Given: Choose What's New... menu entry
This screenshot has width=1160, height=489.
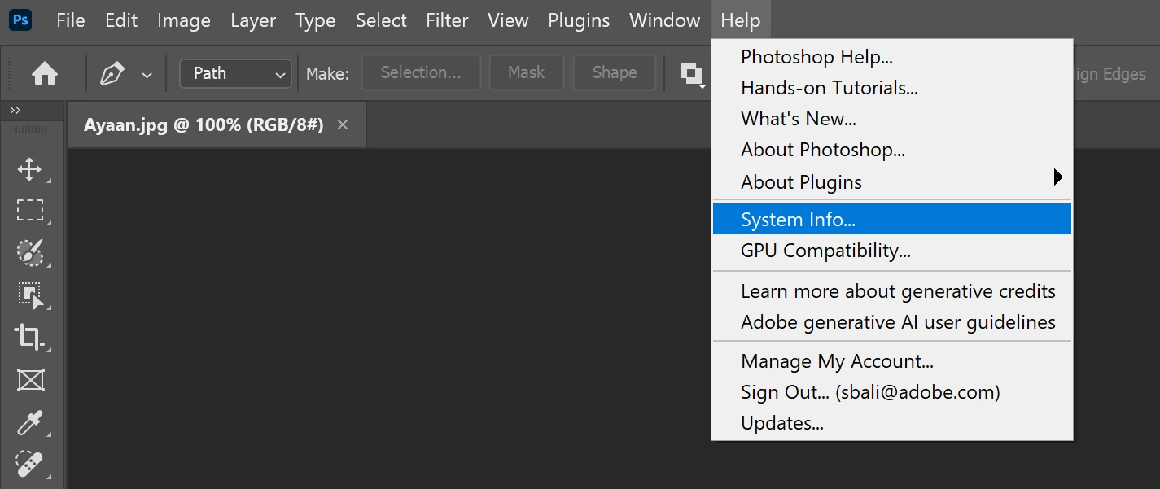Looking at the screenshot, I should pos(892,119).
